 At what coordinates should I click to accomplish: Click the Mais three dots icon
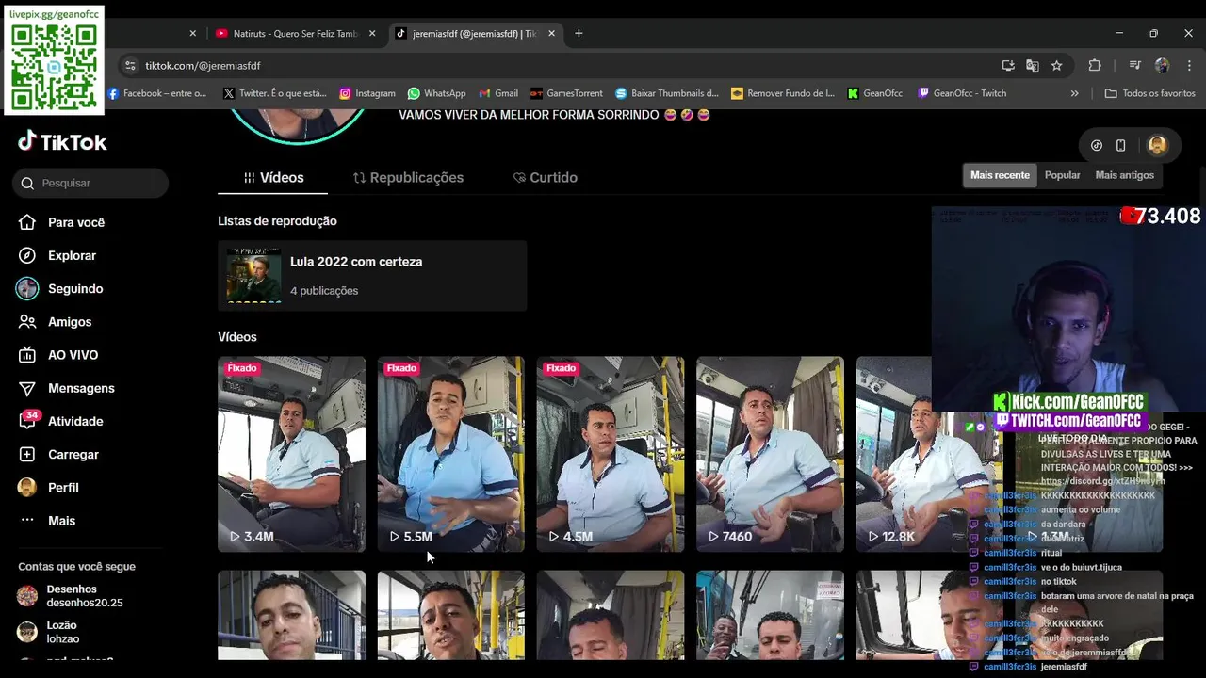pyautogui.click(x=27, y=520)
